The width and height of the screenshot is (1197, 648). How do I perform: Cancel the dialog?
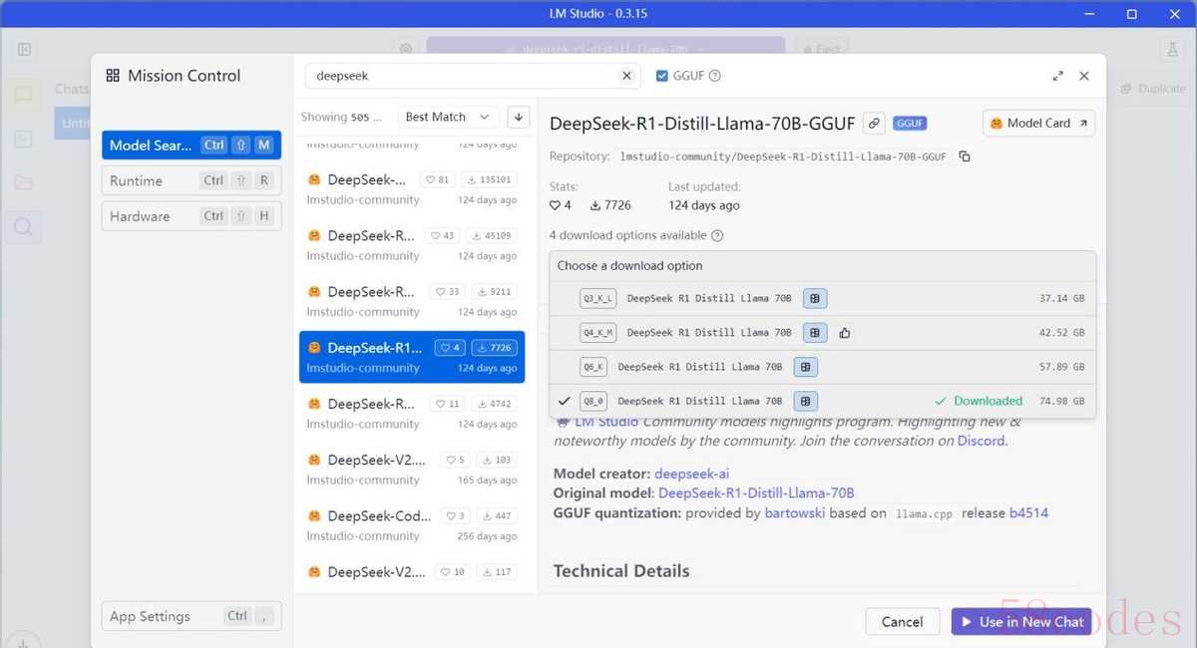[902, 622]
